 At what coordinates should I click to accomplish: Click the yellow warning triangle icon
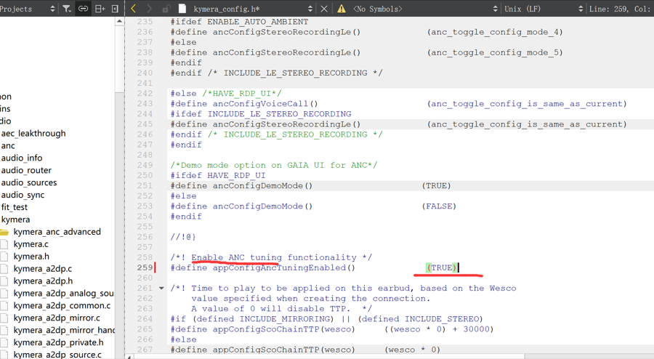click(342, 8)
